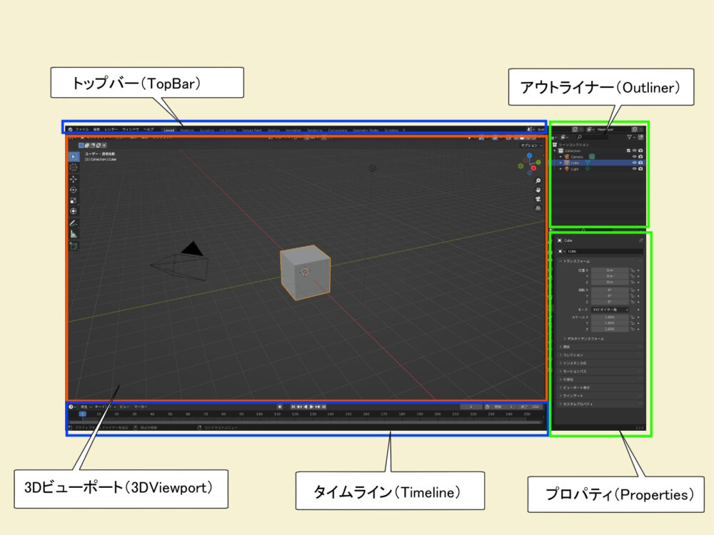
Task: Open the レンダー menu
Action: tap(111, 130)
